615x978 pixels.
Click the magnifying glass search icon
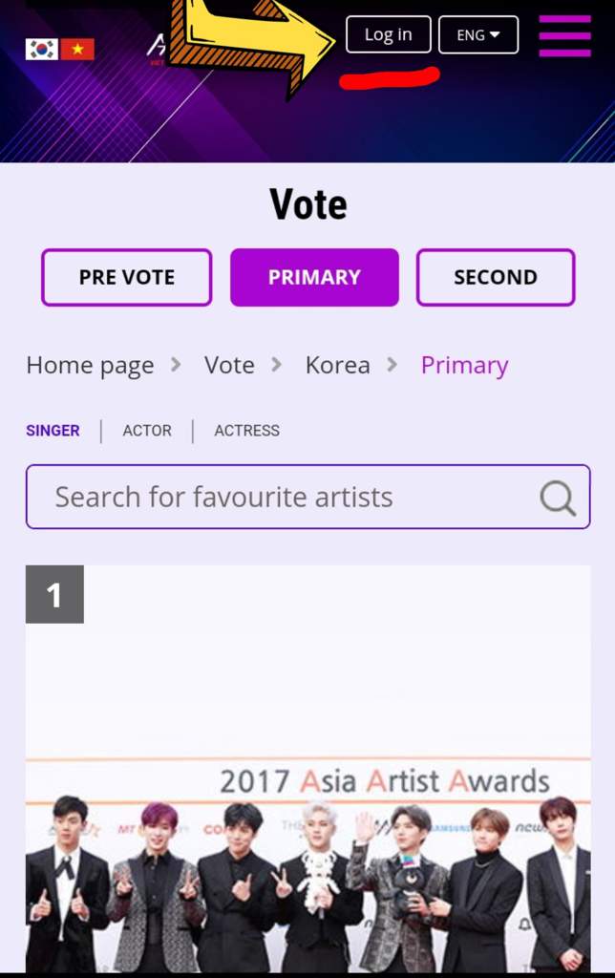pyautogui.click(x=557, y=498)
